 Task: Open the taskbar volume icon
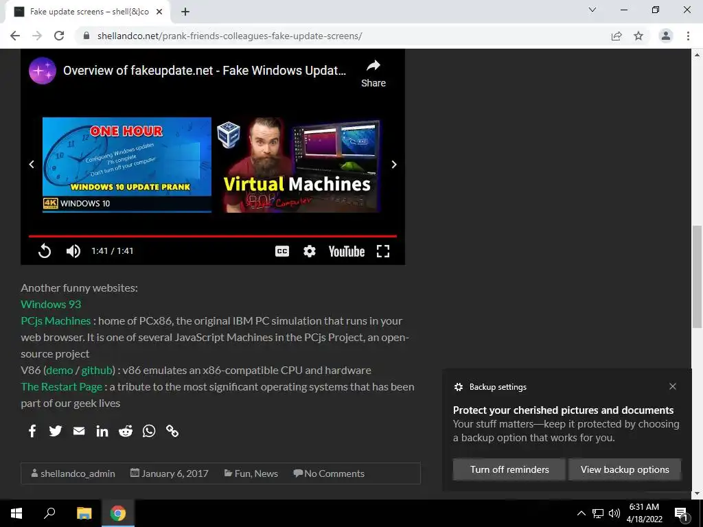[x=614, y=513]
